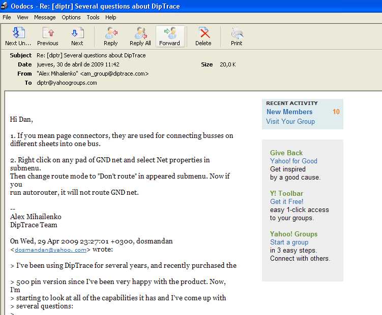Forward this message
This screenshot has height=315, width=382.
tap(170, 37)
